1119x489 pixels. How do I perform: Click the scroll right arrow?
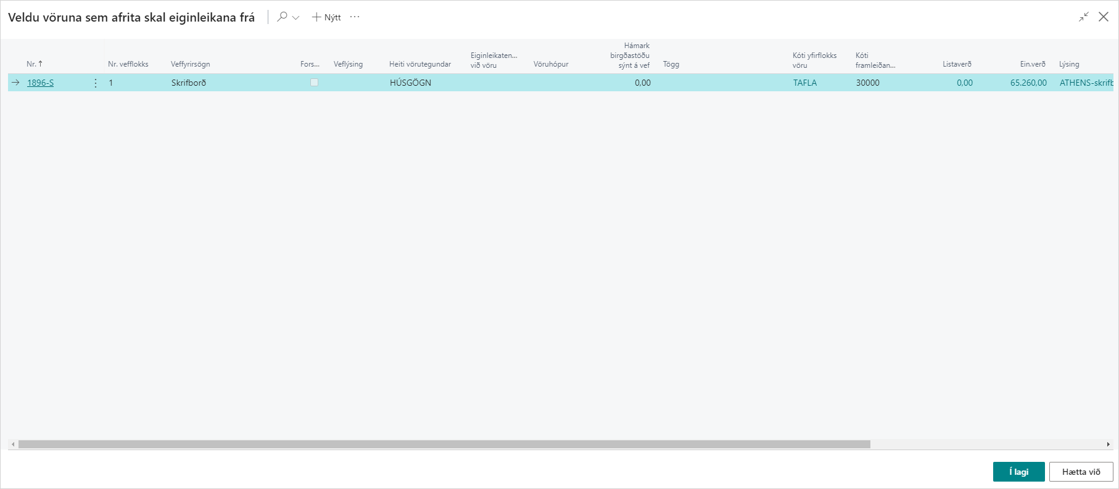[x=1108, y=444]
